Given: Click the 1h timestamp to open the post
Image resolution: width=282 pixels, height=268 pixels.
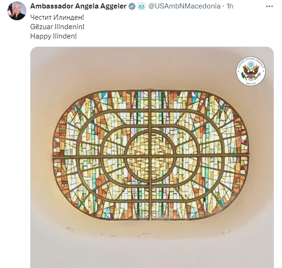Looking at the screenshot, I should click(x=230, y=6).
